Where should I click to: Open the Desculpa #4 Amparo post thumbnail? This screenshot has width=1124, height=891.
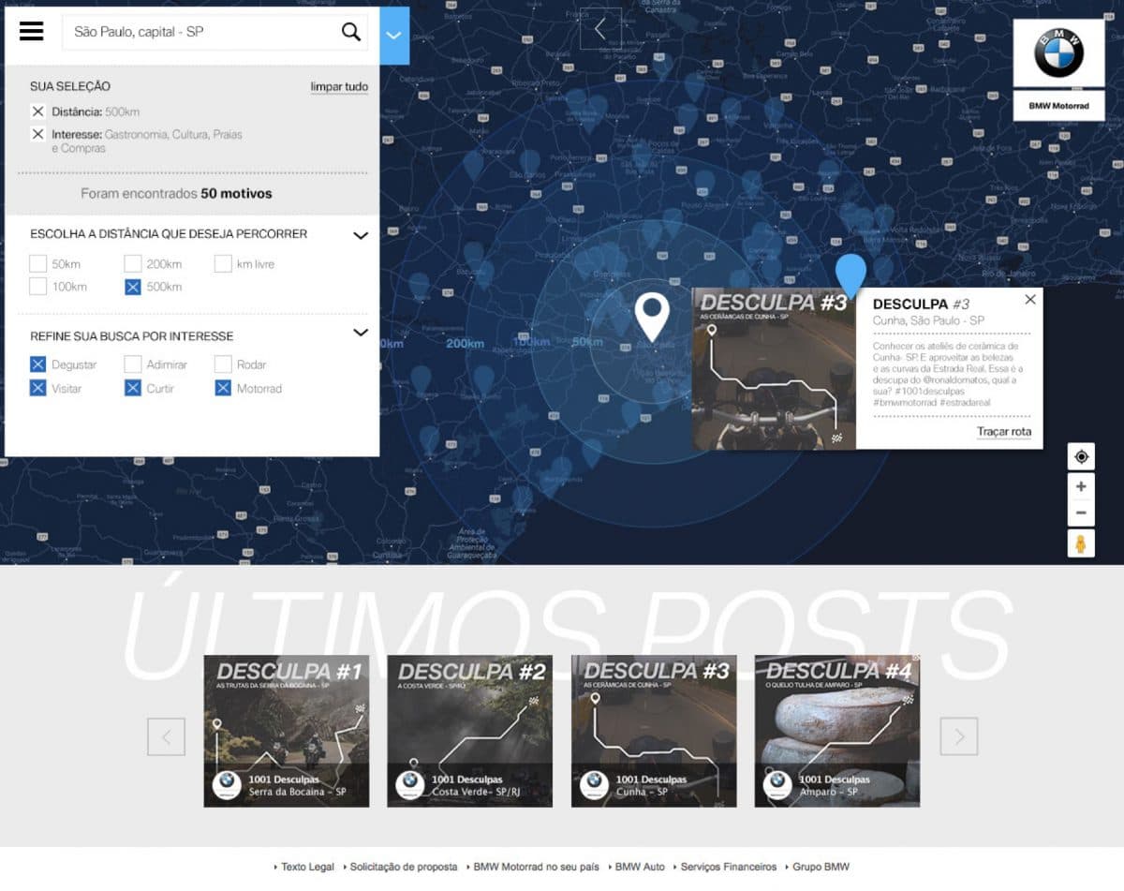(x=836, y=731)
